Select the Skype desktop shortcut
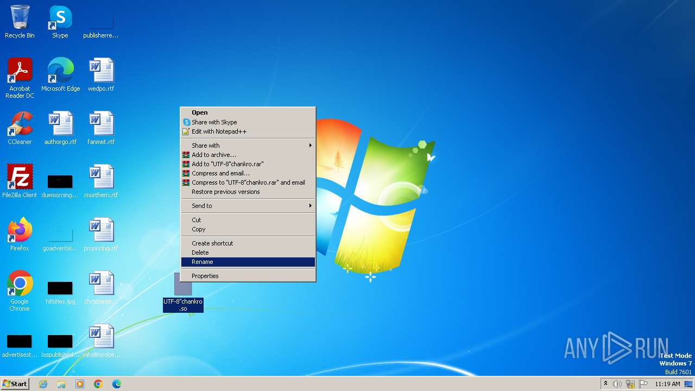Screen dimensions: 695x391 click(60, 22)
